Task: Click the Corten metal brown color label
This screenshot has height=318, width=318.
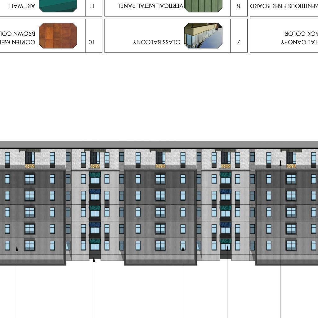Action: 17,38
